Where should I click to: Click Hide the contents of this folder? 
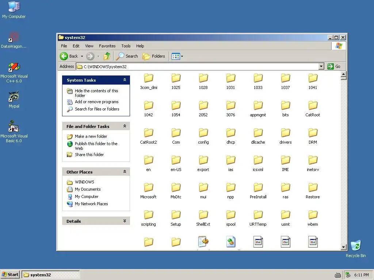click(96, 93)
